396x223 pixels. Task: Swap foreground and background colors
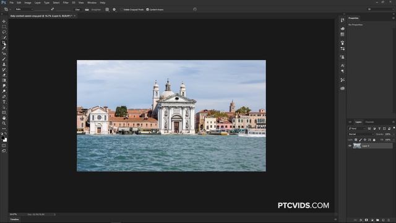6,134
